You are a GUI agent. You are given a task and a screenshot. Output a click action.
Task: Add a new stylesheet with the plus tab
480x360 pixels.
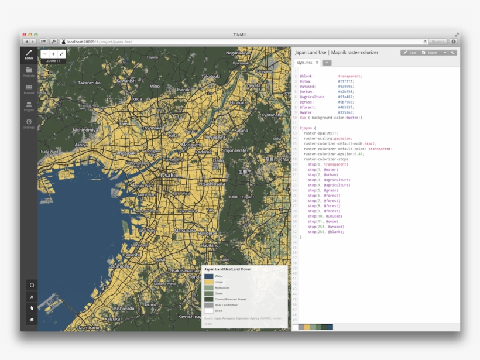tap(327, 63)
